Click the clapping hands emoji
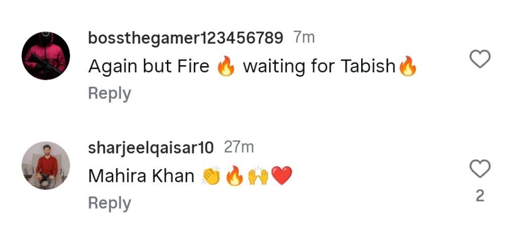This screenshot has width=518, height=243. 211,176
